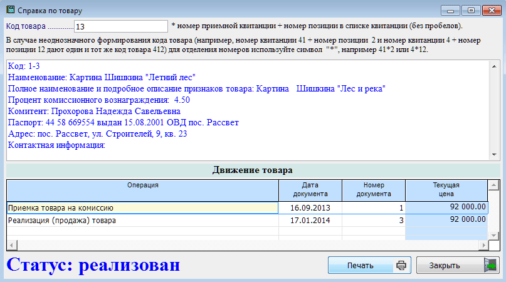The image size is (506, 282).
Task: Click the Текущая цена column header
Action: (446, 191)
